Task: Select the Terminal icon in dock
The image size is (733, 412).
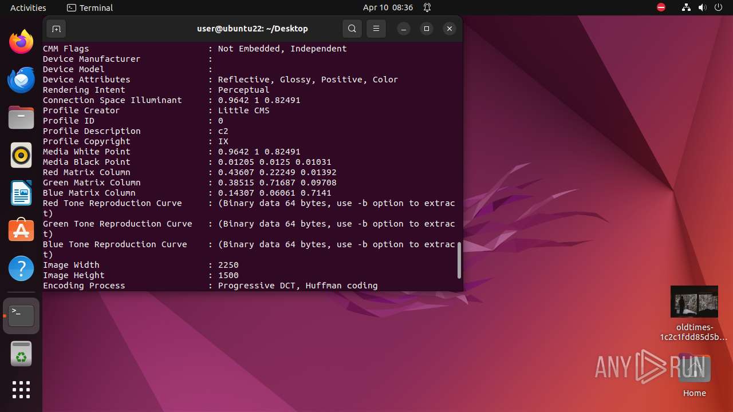Action: click(21, 316)
